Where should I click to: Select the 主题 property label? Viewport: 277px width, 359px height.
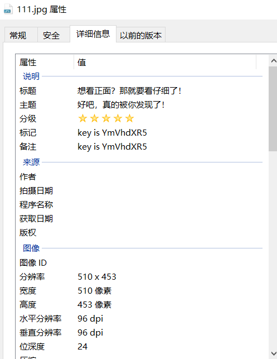pos(28,104)
